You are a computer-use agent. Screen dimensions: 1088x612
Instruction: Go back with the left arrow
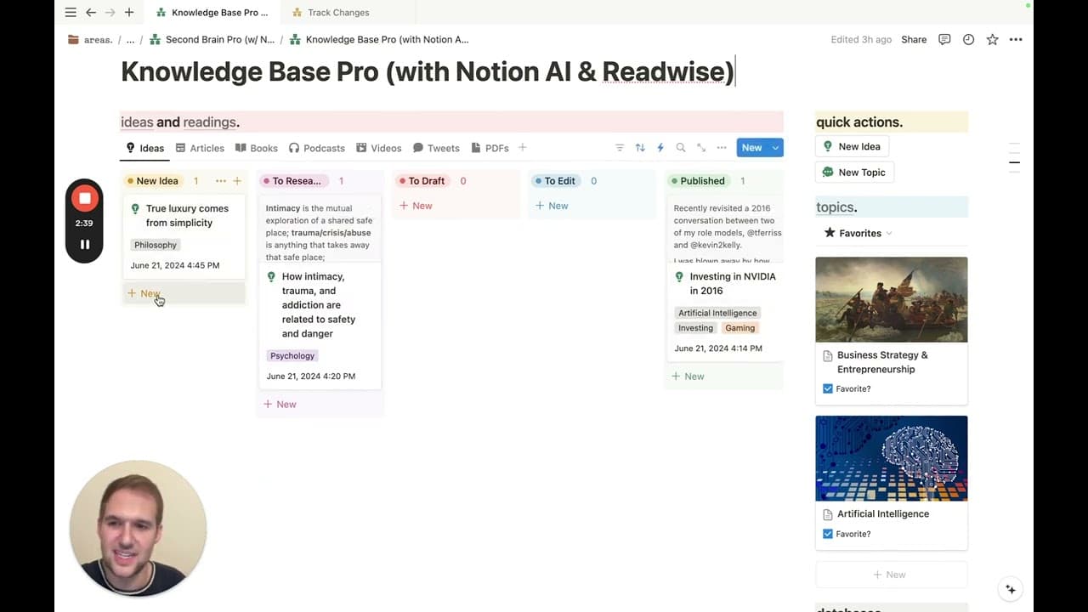[x=91, y=13]
